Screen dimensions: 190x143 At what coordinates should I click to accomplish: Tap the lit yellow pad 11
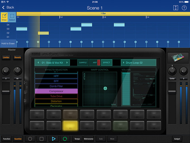[x=70, y=126]
